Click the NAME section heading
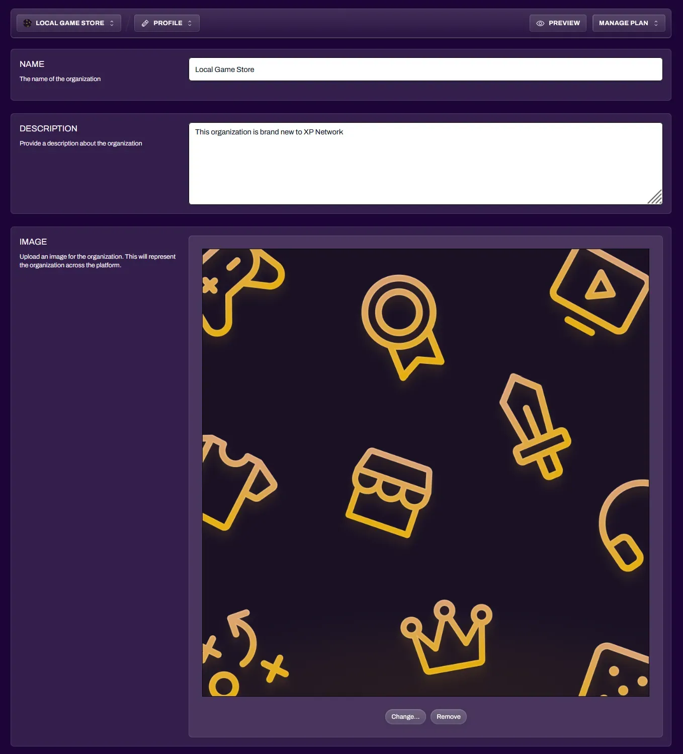The image size is (683, 754). [32, 64]
